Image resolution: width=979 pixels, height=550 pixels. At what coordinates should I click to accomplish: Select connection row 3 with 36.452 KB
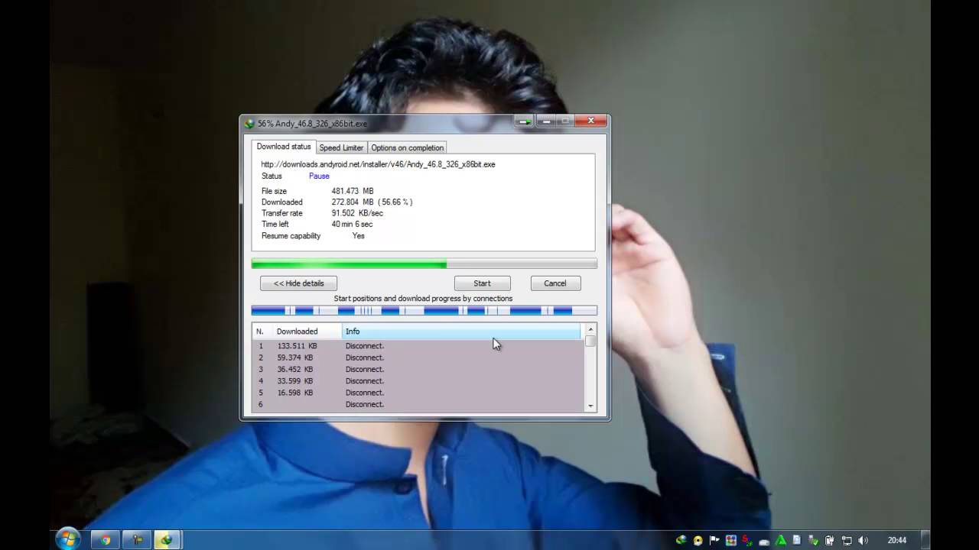418,369
